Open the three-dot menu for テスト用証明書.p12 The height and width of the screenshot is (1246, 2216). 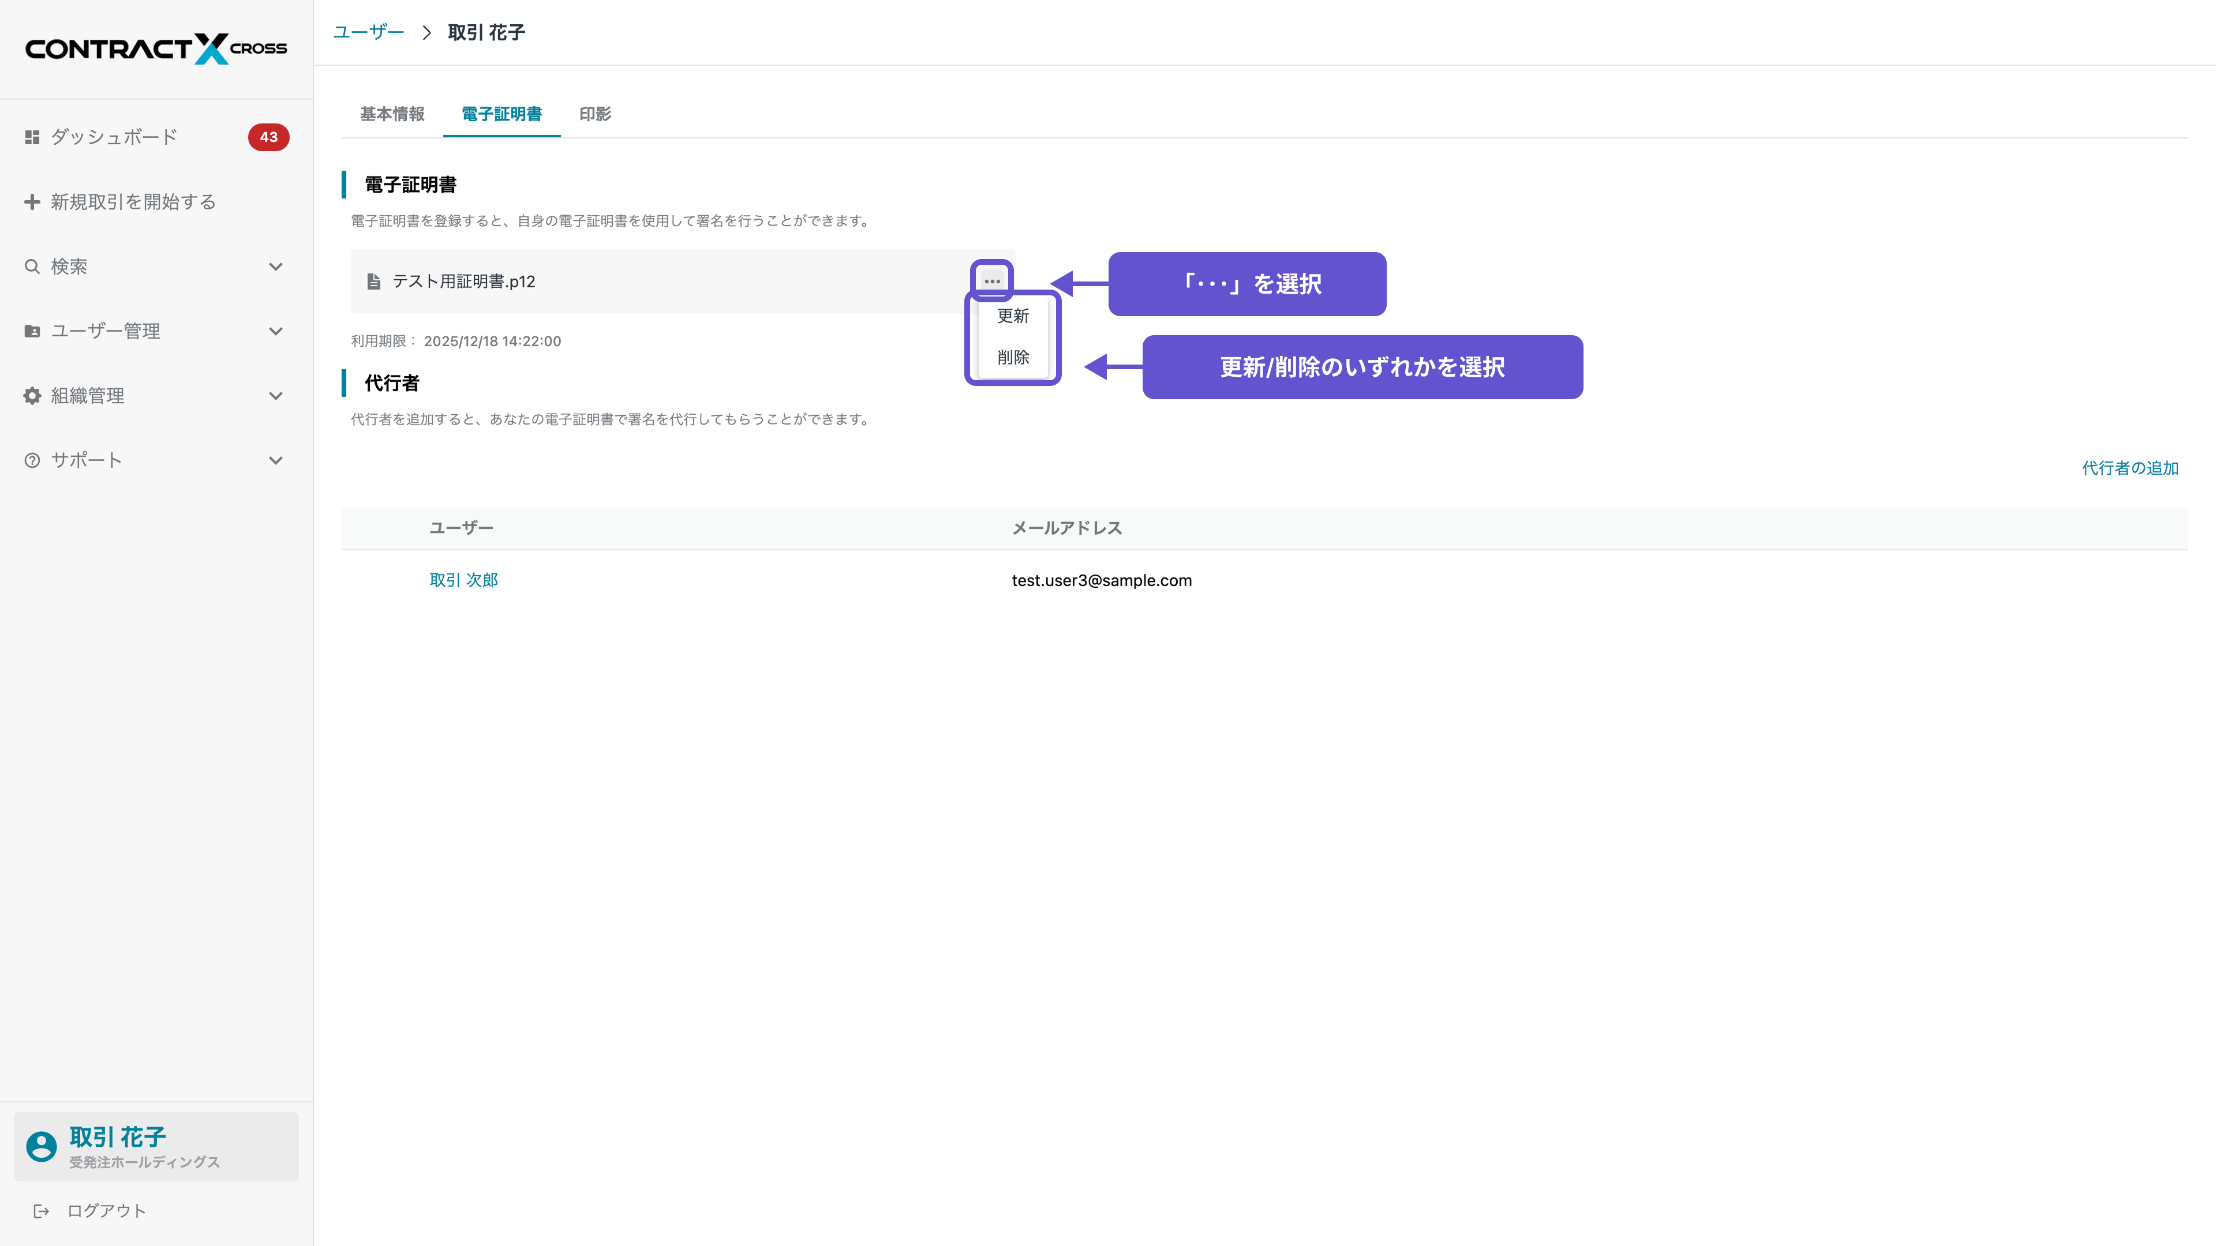(992, 281)
